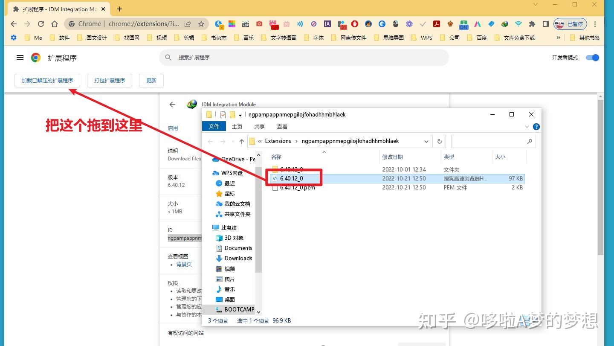
Task: Expand the Explorer ribbon chevron
Action: coord(528,127)
